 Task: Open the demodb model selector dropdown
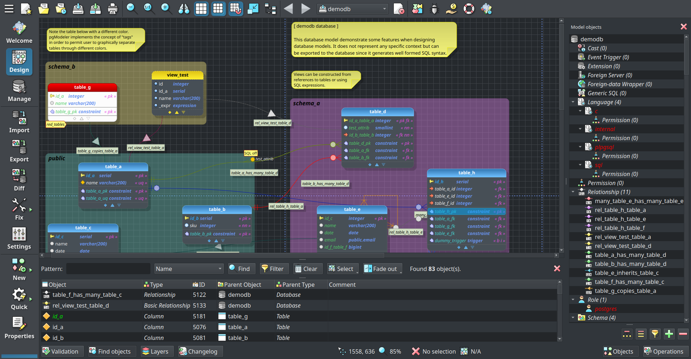click(x=352, y=9)
